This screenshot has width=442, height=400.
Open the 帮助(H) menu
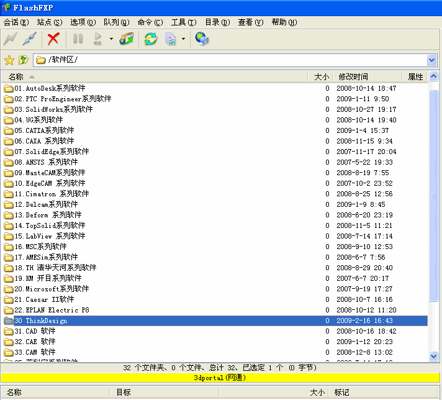click(x=284, y=22)
